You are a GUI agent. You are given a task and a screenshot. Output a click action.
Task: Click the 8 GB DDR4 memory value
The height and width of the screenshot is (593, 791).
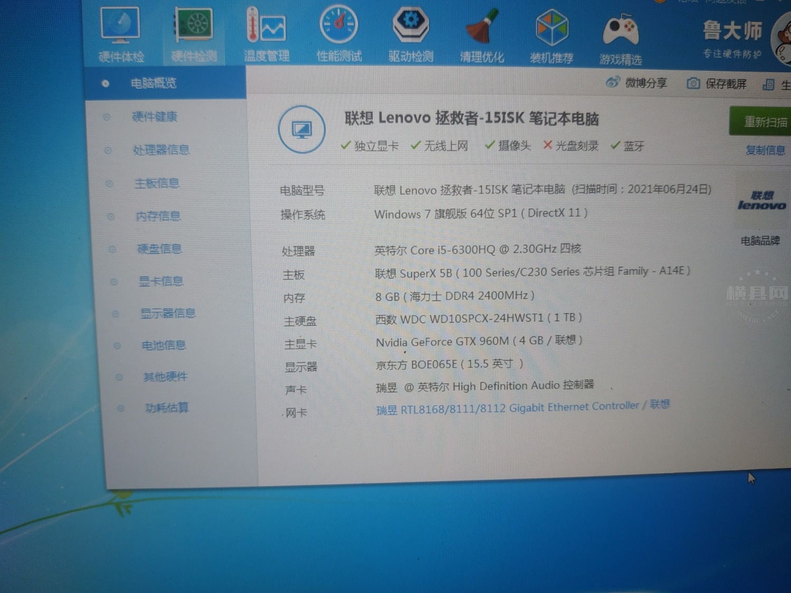tap(455, 296)
